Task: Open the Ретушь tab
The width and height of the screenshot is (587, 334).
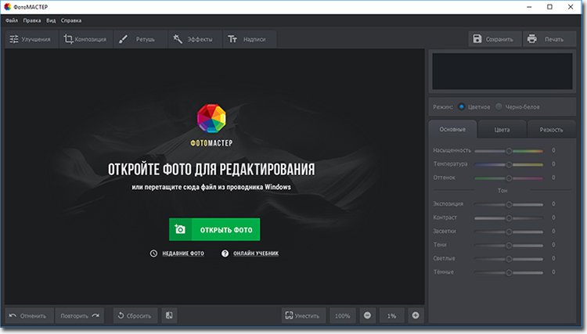Action: coord(140,39)
